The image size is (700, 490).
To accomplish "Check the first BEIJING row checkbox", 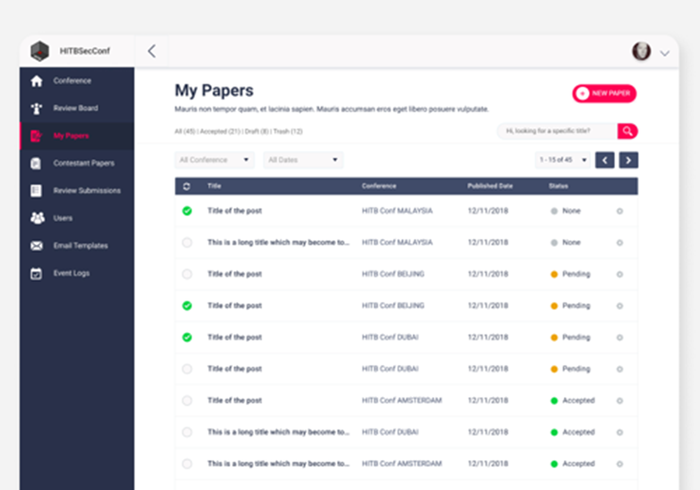I will [x=187, y=274].
